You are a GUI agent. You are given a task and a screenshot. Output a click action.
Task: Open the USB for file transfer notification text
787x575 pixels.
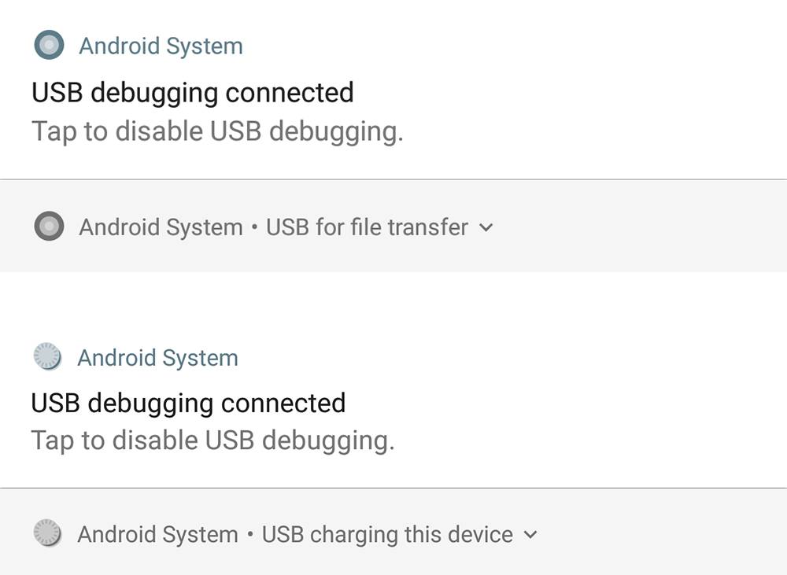click(x=367, y=227)
